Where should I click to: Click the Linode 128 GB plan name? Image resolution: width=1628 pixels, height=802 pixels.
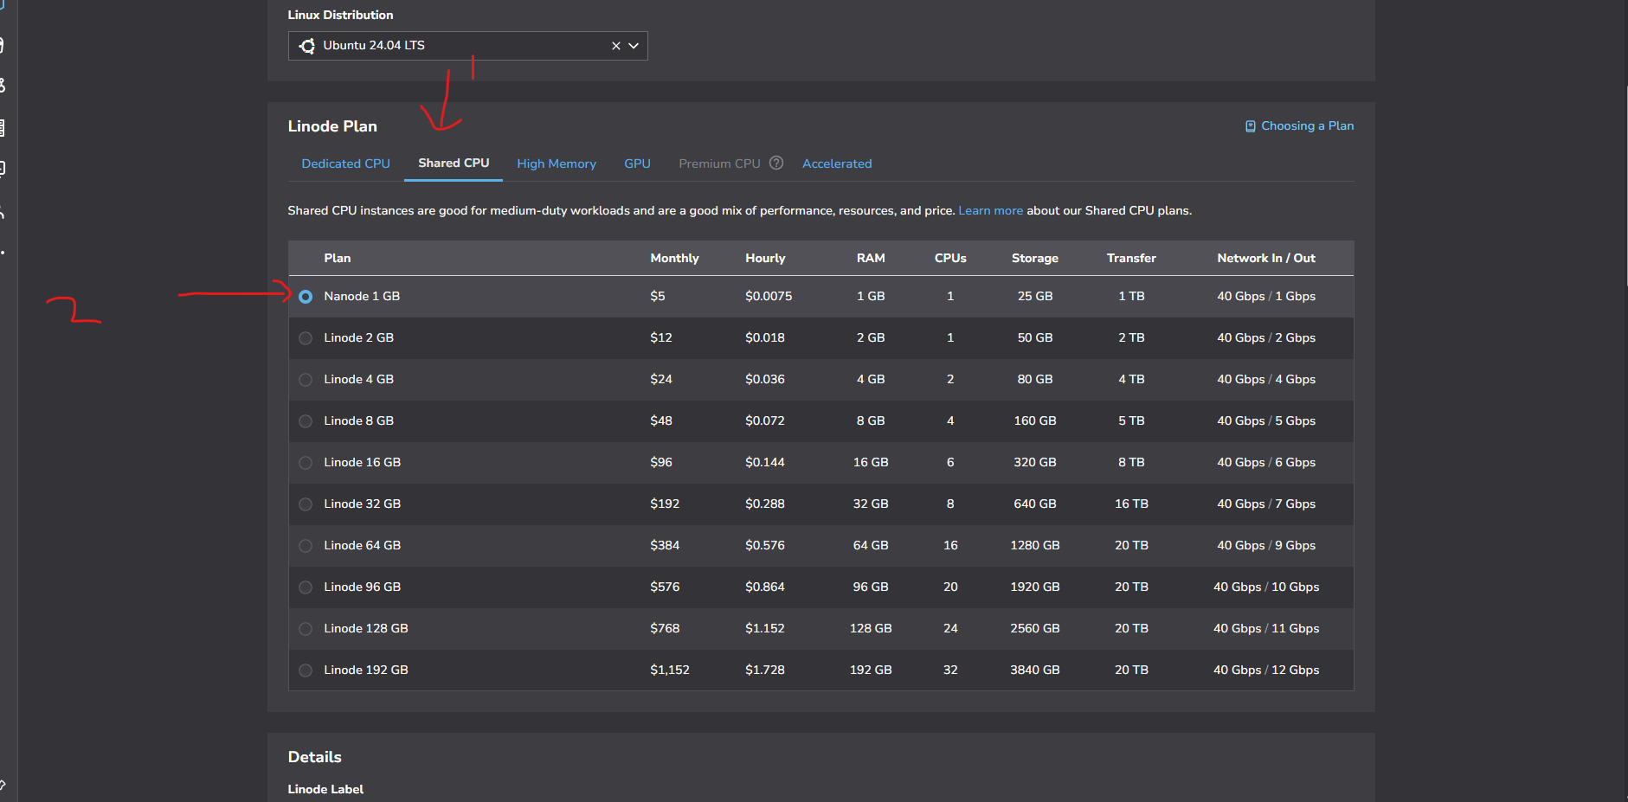coord(366,628)
